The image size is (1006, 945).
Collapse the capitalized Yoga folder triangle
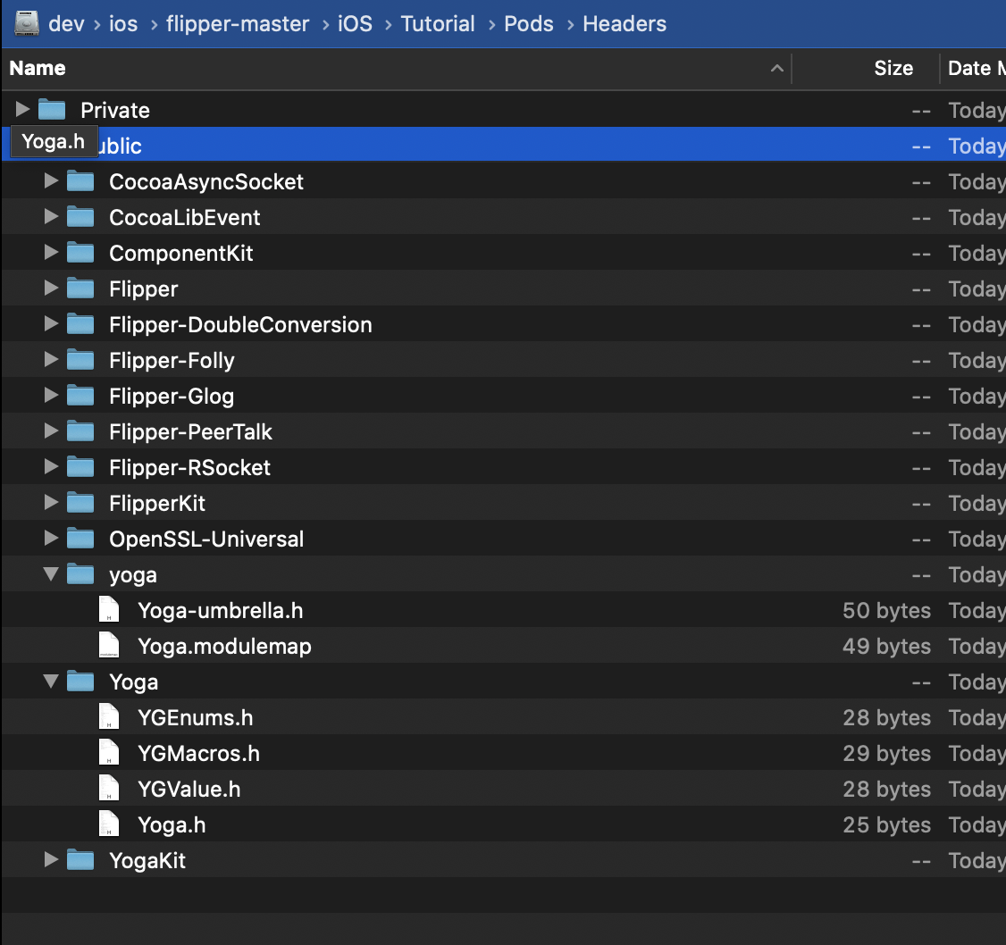tap(51, 682)
